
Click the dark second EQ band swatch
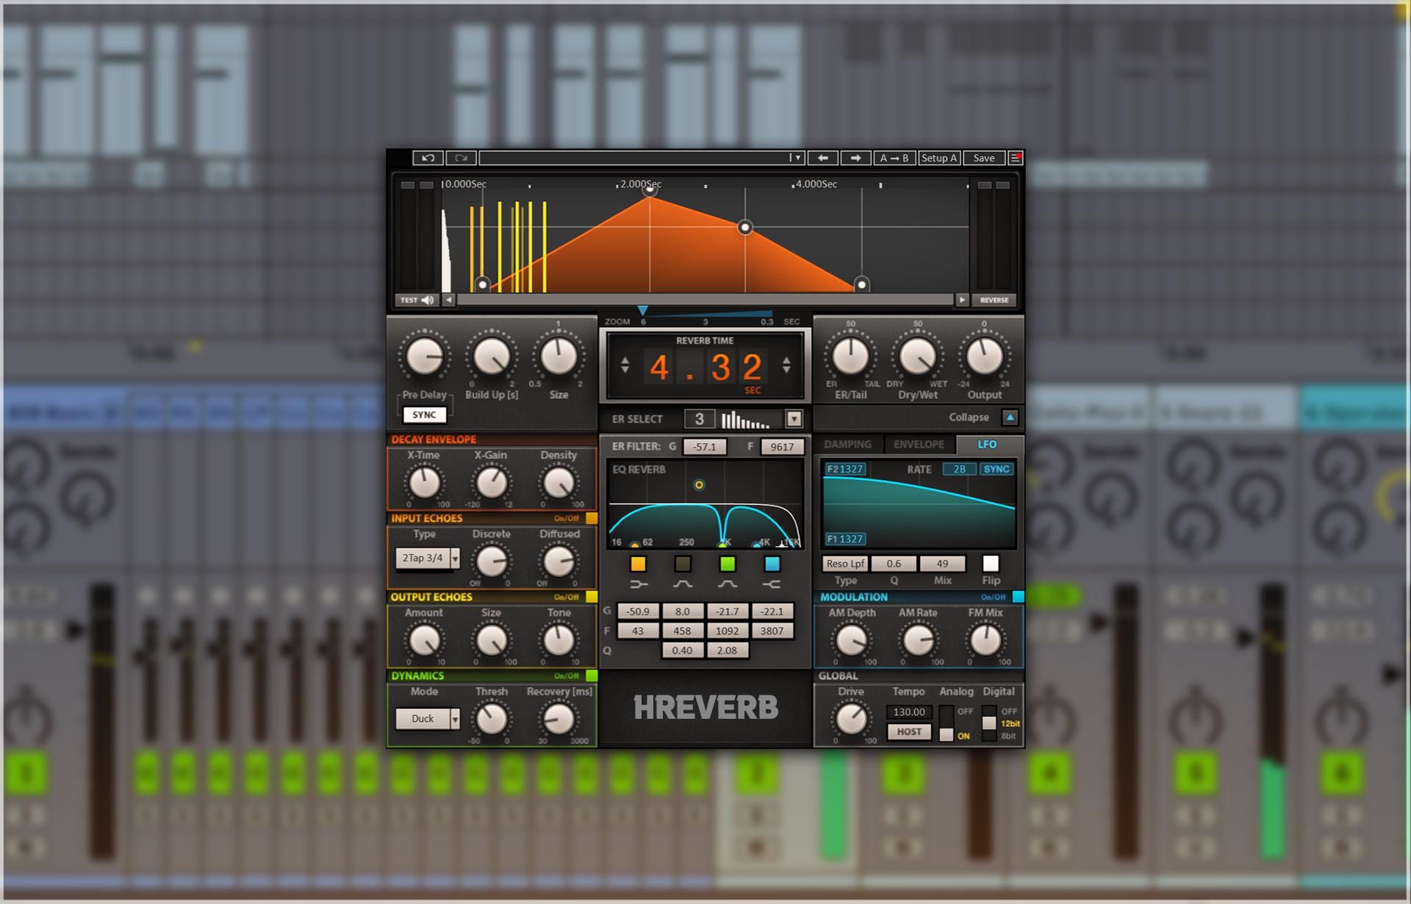683,564
